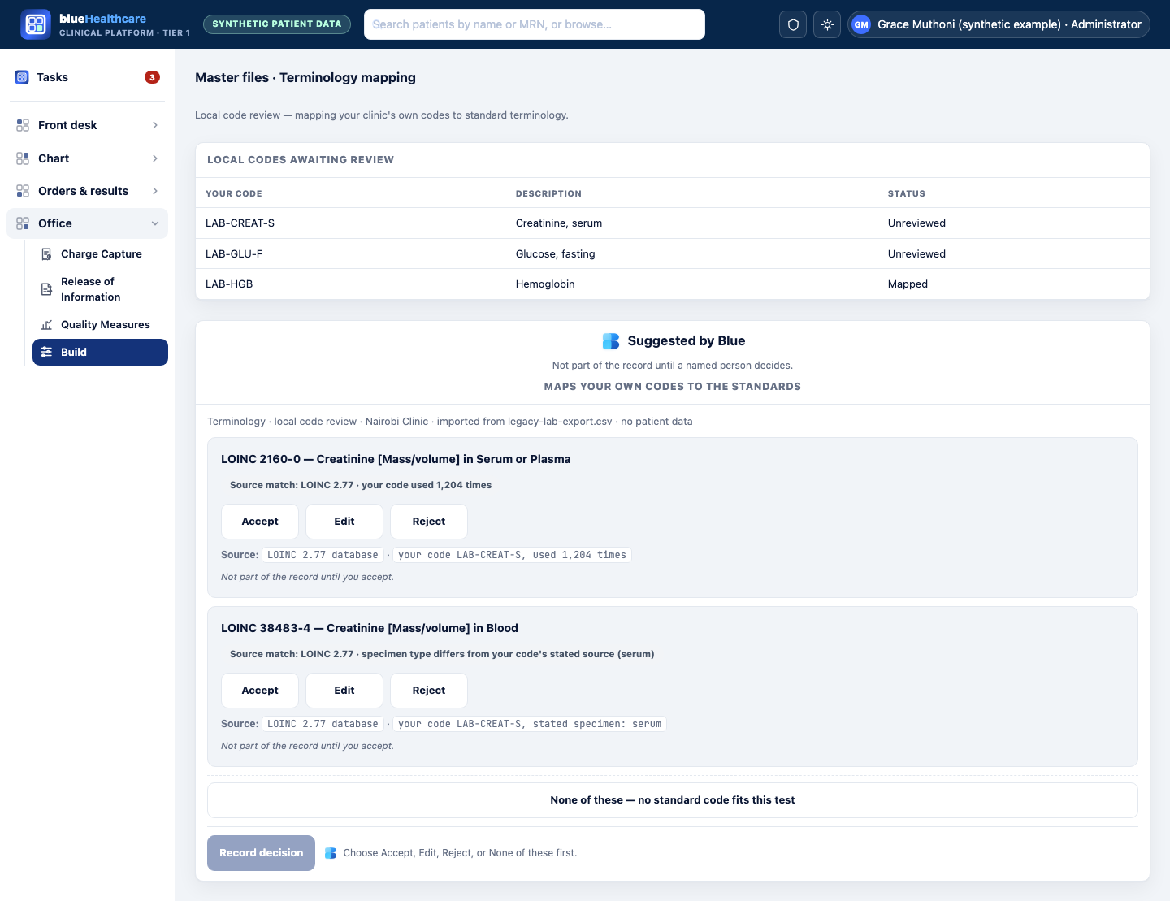Click Blue icon beside Record decision hint

[331, 853]
